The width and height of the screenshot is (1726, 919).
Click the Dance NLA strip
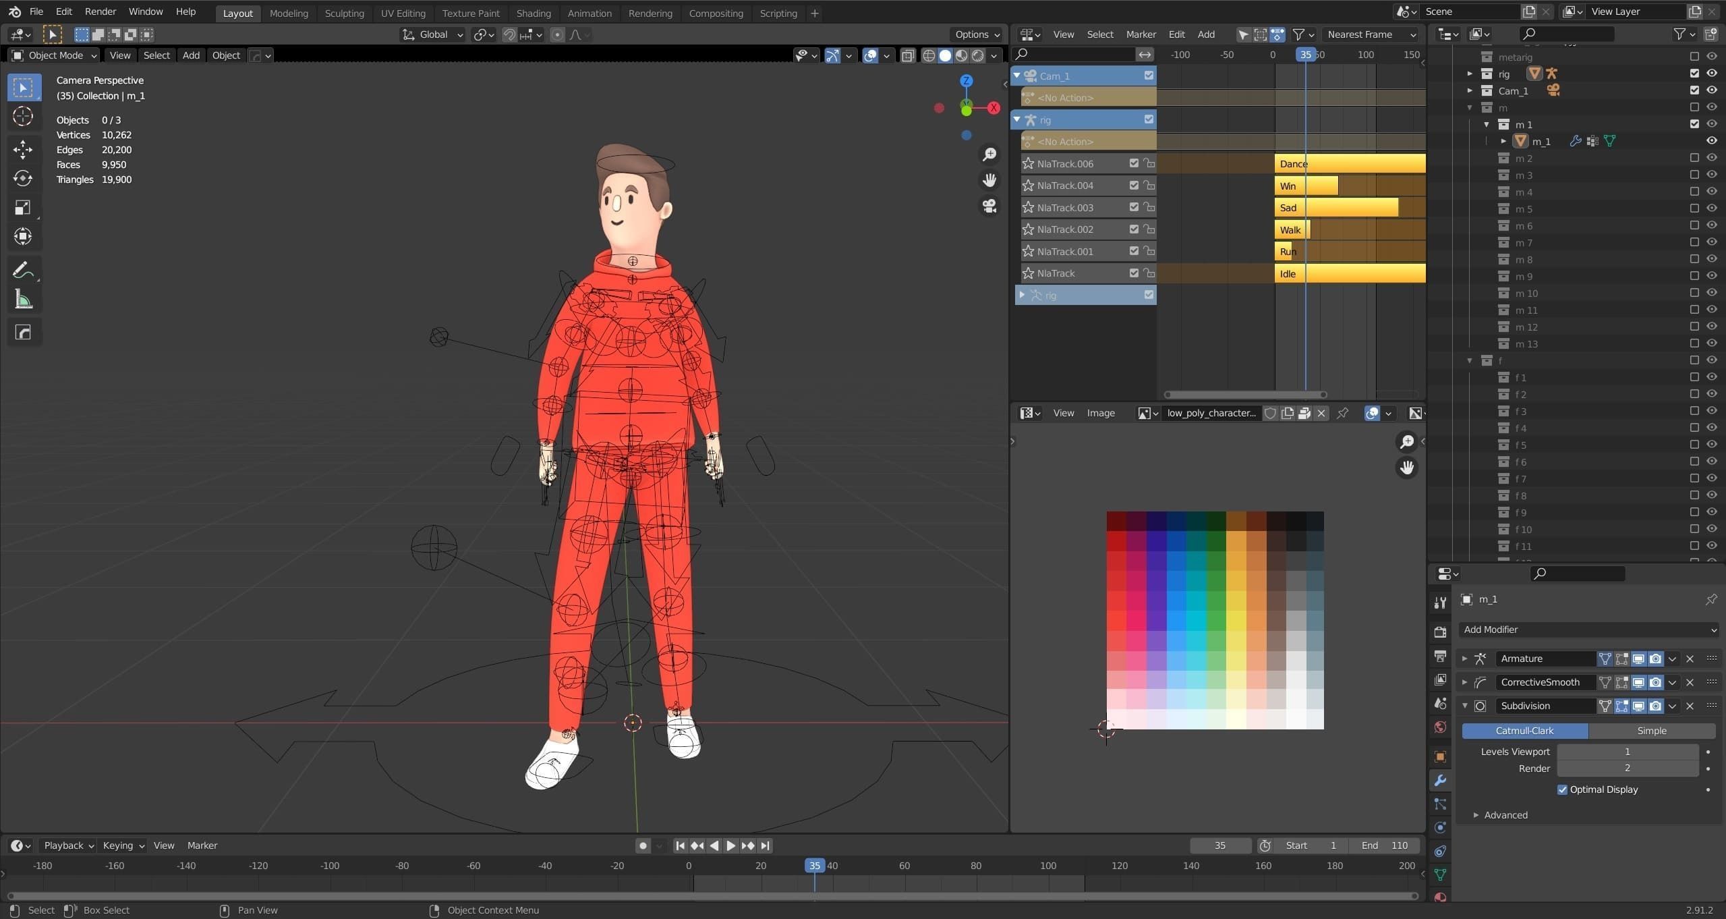coord(1350,163)
